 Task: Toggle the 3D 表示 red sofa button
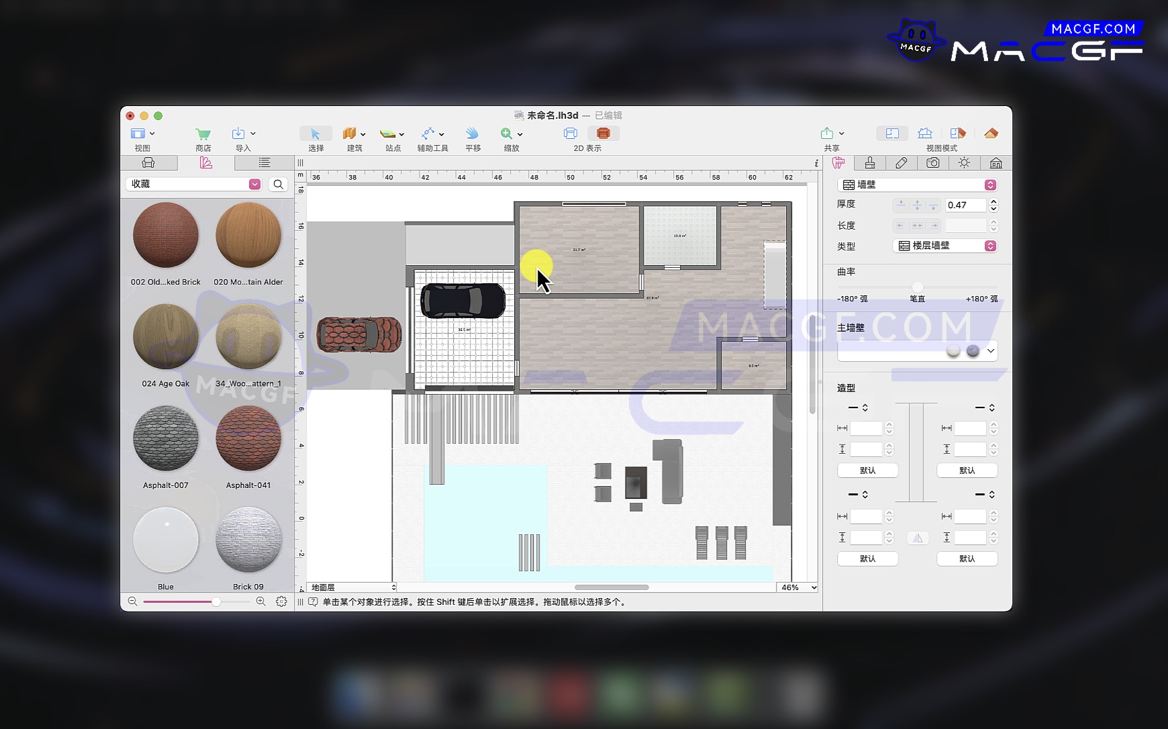(603, 134)
